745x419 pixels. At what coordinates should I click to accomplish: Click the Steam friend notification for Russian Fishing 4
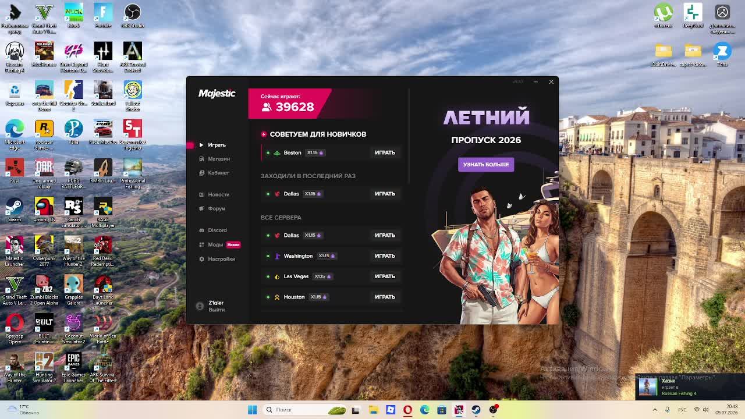pyautogui.click(x=689, y=387)
